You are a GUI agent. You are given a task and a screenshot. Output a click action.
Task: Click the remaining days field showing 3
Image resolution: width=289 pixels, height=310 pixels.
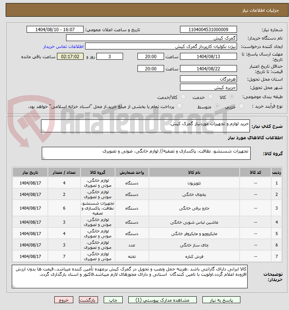tap(109, 57)
